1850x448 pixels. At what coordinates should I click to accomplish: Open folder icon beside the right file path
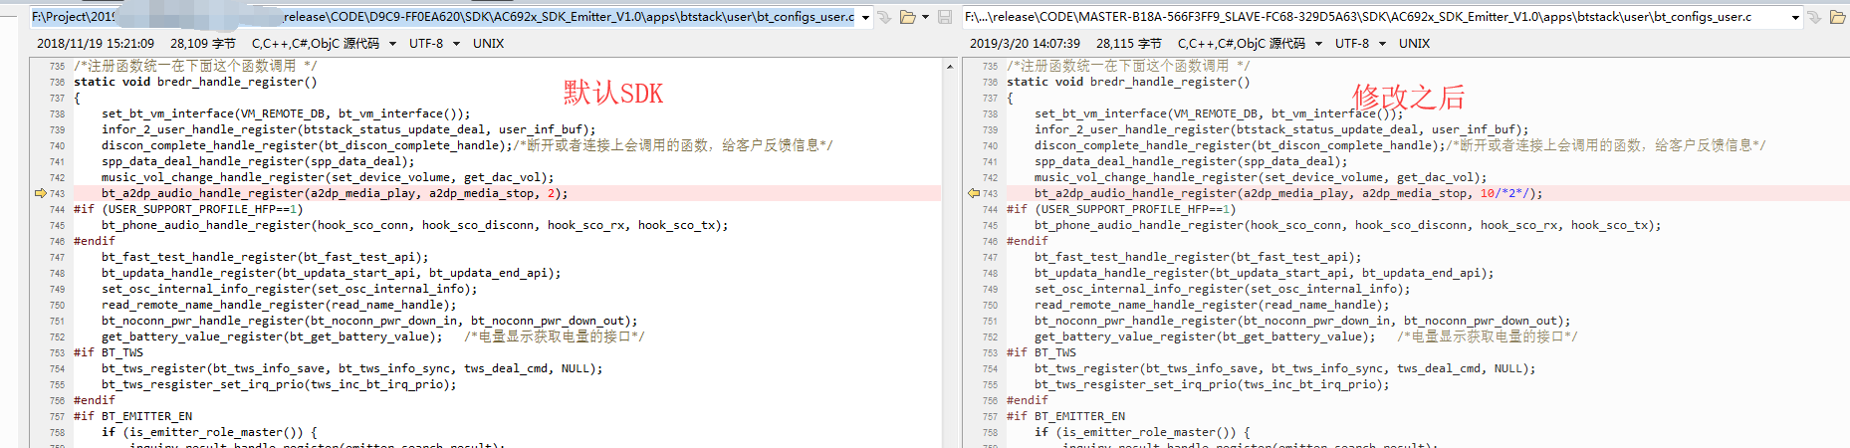(1838, 17)
